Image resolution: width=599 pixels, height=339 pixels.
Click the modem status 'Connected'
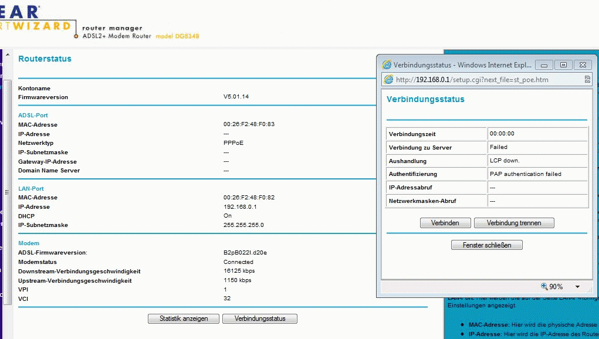tap(238, 262)
